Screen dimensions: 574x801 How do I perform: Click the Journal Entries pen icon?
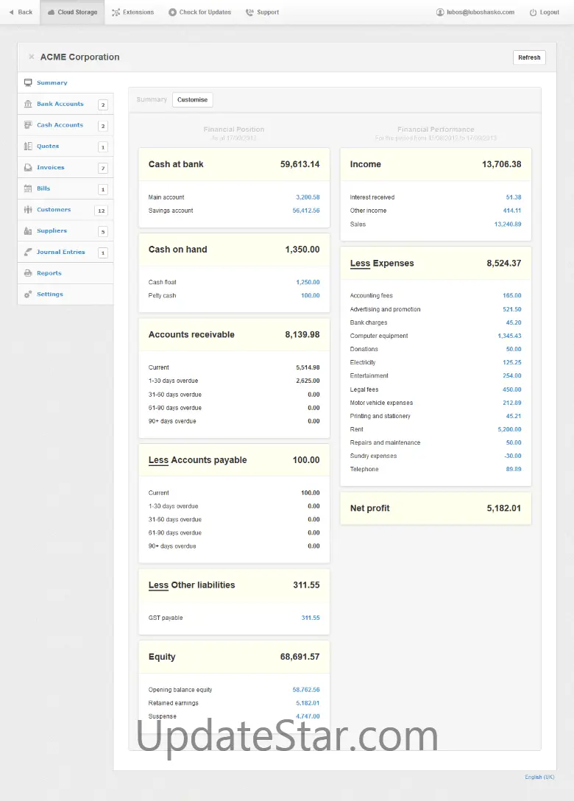click(x=28, y=252)
